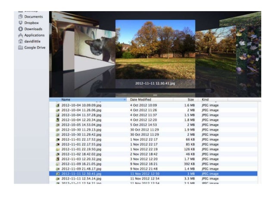The height and width of the screenshot is (206, 275).
Task: Click thumbnail icon of 2012-10-04 12.20.34.jpg
Action: (x=58, y=120)
